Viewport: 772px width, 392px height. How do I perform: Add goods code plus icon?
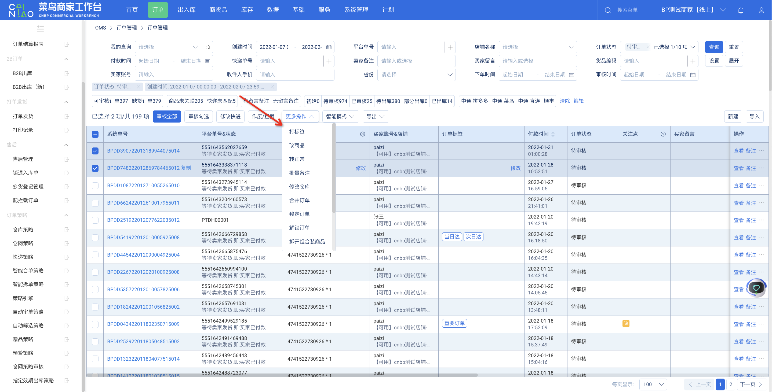(693, 61)
